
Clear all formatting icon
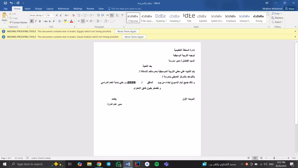pyautogui.click(x=74, y=15)
